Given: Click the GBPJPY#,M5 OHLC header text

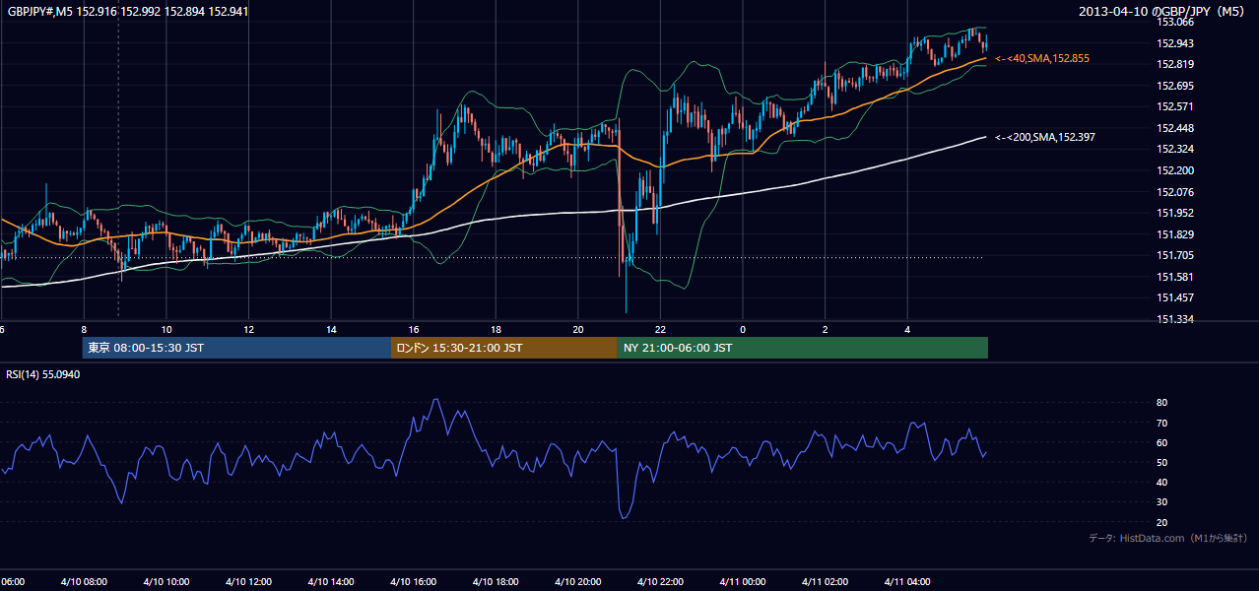Looking at the screenshot, I should pyautogui.click(x=127, y=12).
